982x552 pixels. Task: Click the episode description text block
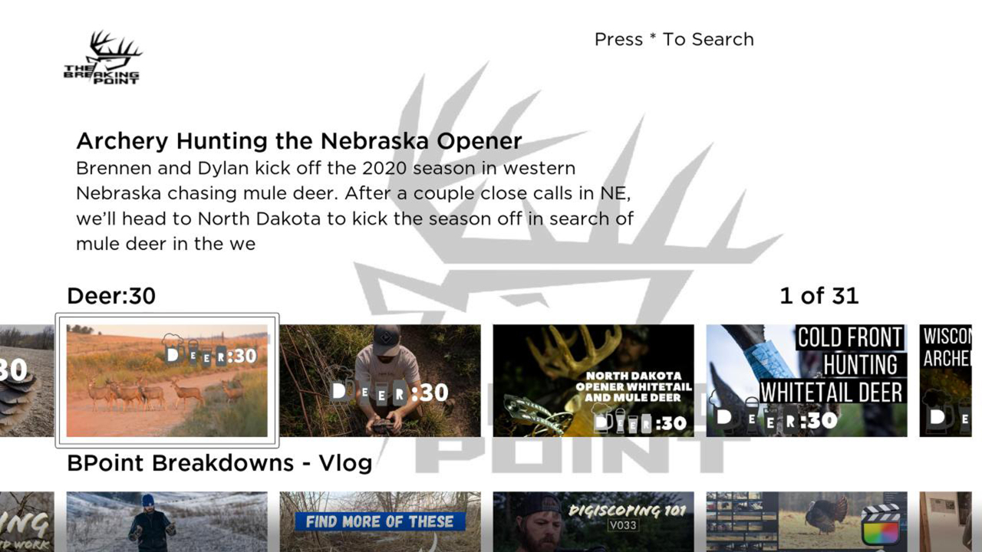tap(354, 205)
